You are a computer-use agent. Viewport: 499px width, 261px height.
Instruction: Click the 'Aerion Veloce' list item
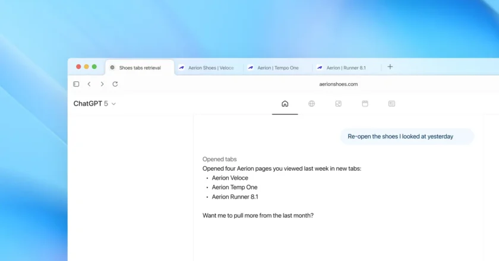(x=230, y=178)
